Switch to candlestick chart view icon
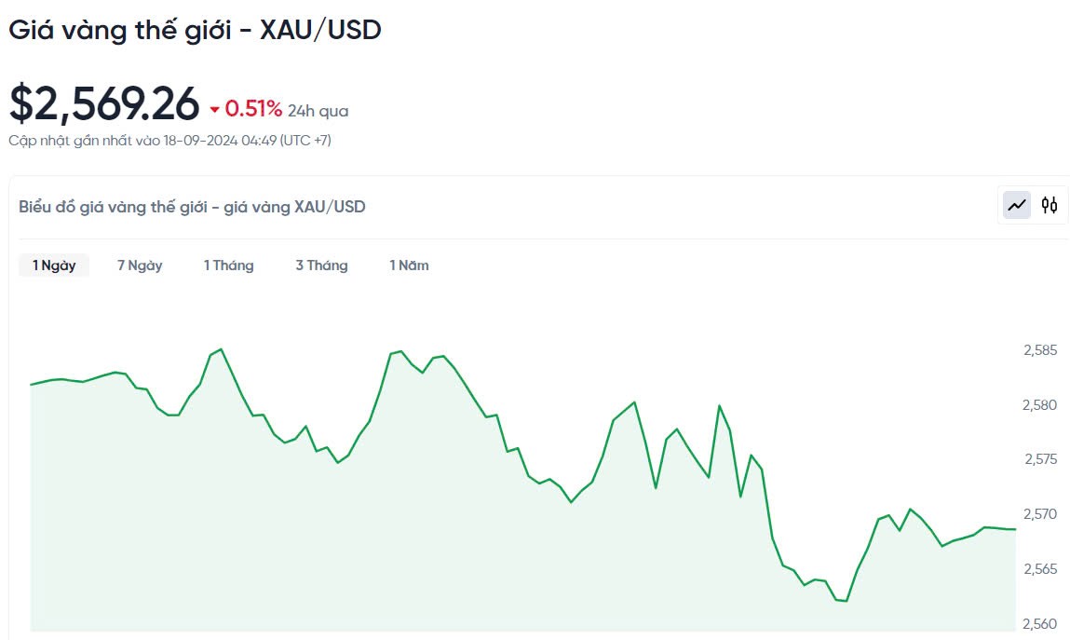 click(1050, 205)
